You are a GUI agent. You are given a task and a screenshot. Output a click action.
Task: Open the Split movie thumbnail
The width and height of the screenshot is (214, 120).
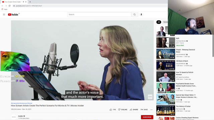pos(166,43)
